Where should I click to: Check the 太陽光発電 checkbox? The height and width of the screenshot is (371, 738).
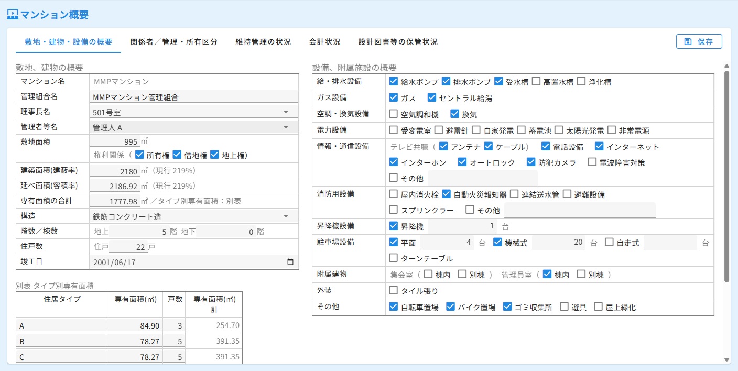click(559, 130)
